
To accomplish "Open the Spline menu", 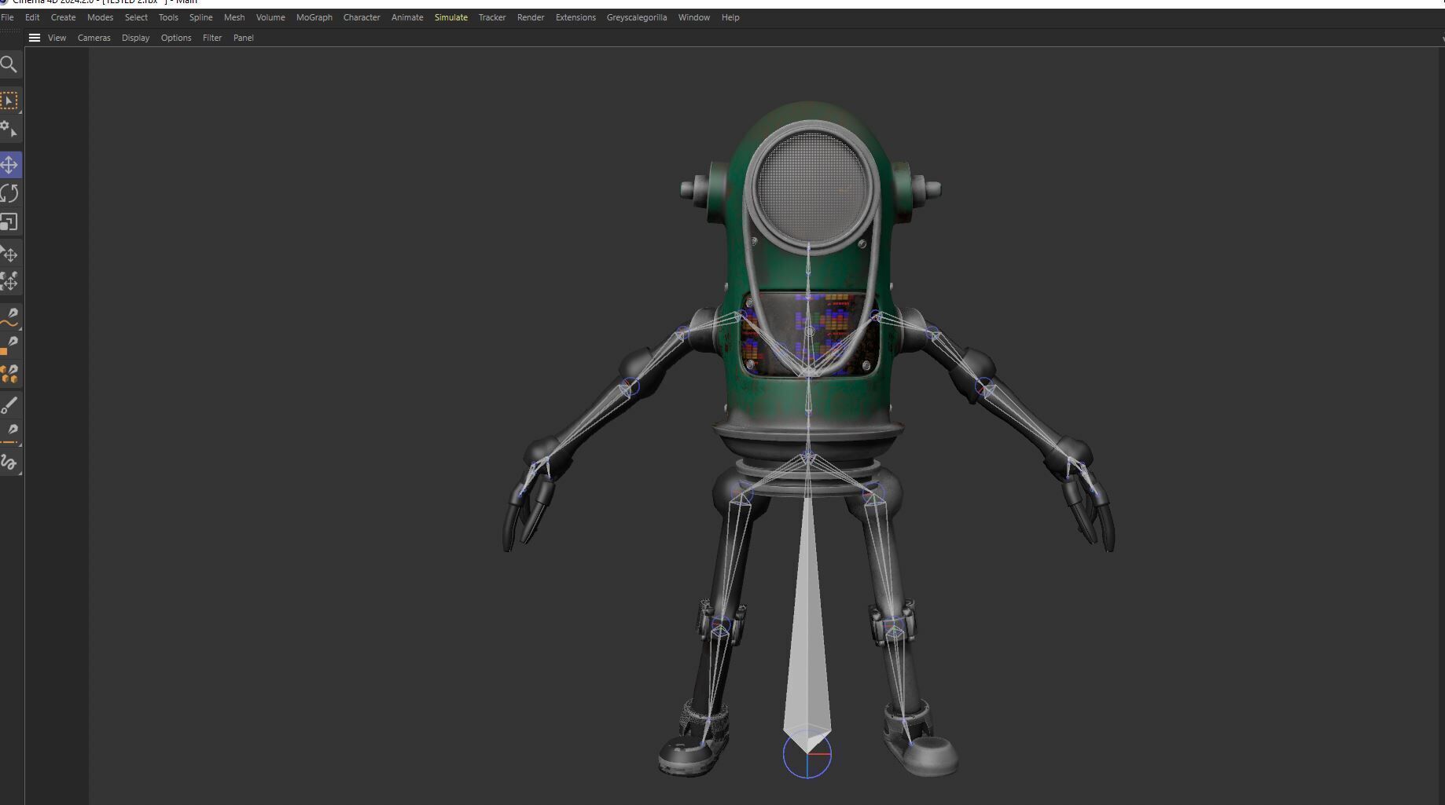I will pyautogui.click(x=201, y=17).
